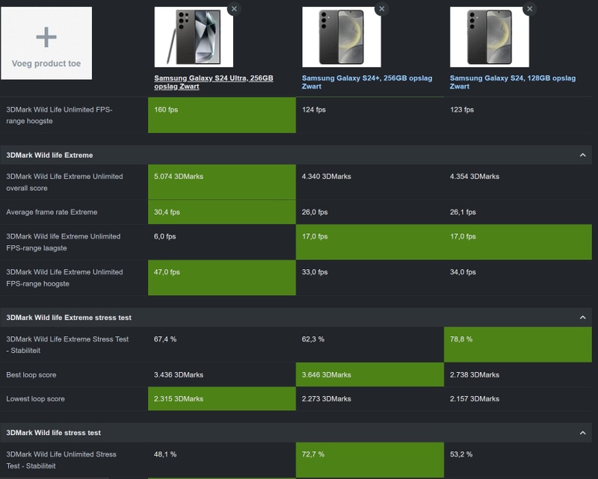Click the '4.354 3DMarks' value

point(475,176)
